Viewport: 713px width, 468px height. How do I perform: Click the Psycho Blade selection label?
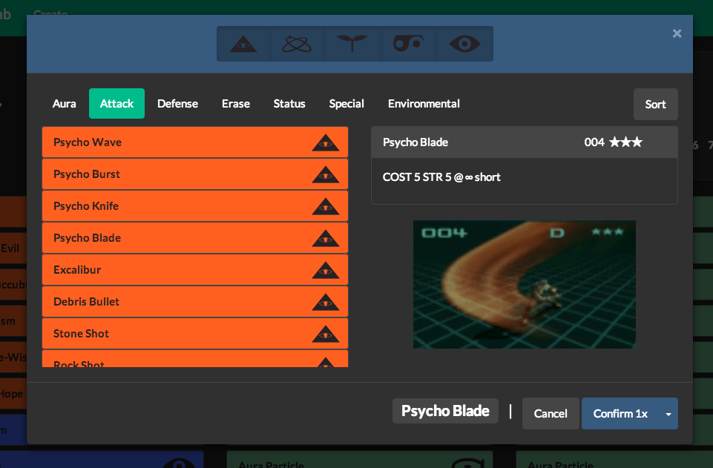click(x=445, y=411)
